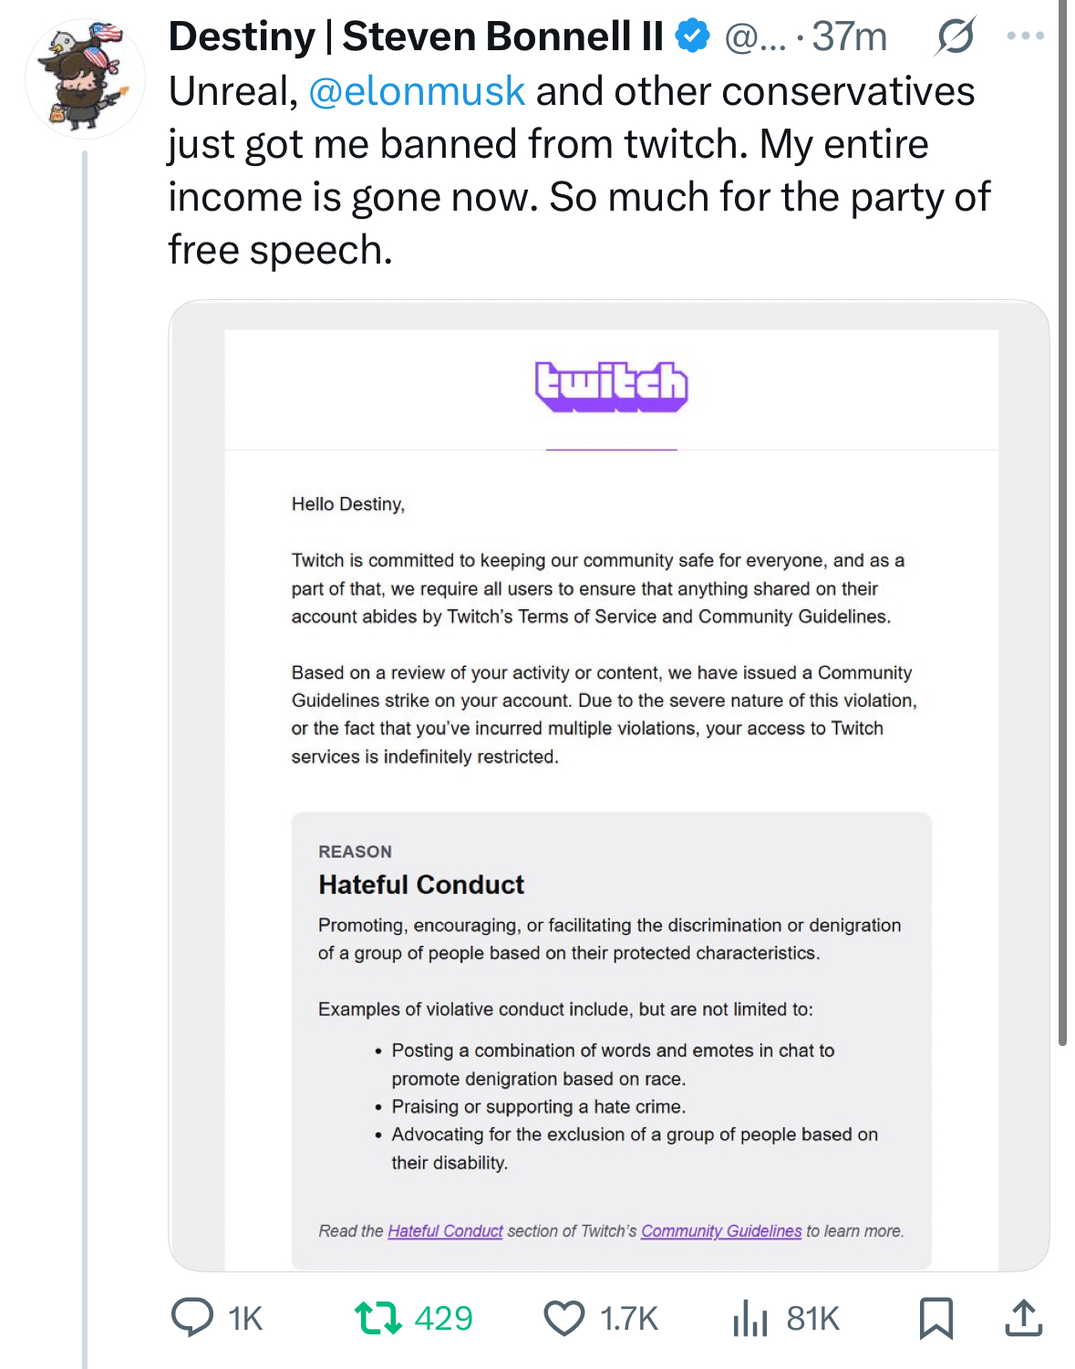Click the @elonmusk mention link
Screen dimensions: 1075x1369
(417, 91)
